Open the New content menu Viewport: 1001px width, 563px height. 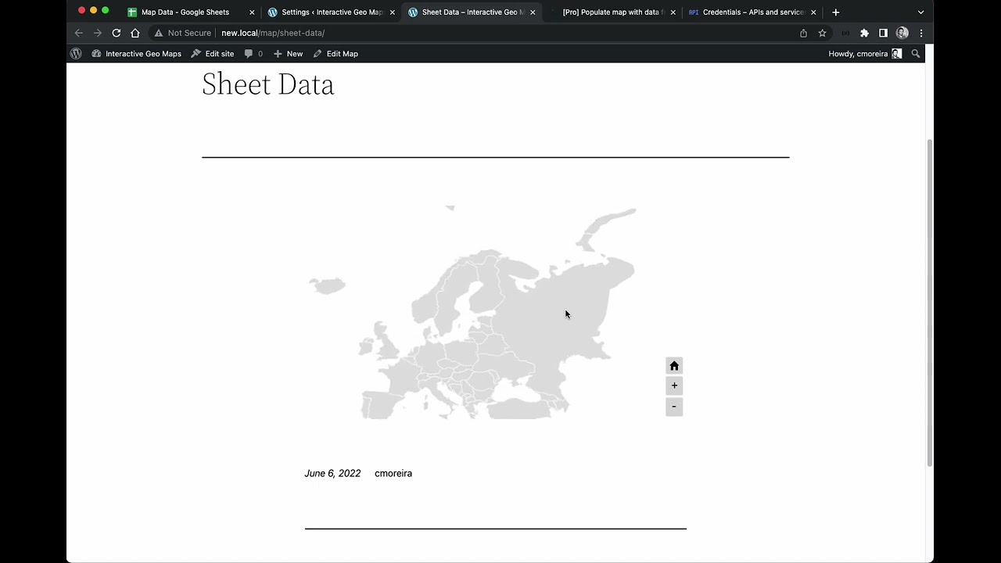coord(288,54)
